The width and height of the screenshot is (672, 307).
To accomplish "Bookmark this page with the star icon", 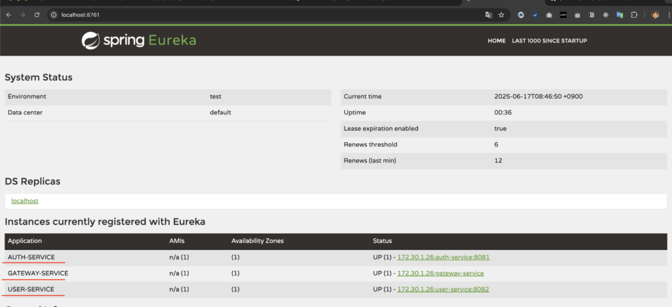I will pyautogui.click(x=501, y=15).
